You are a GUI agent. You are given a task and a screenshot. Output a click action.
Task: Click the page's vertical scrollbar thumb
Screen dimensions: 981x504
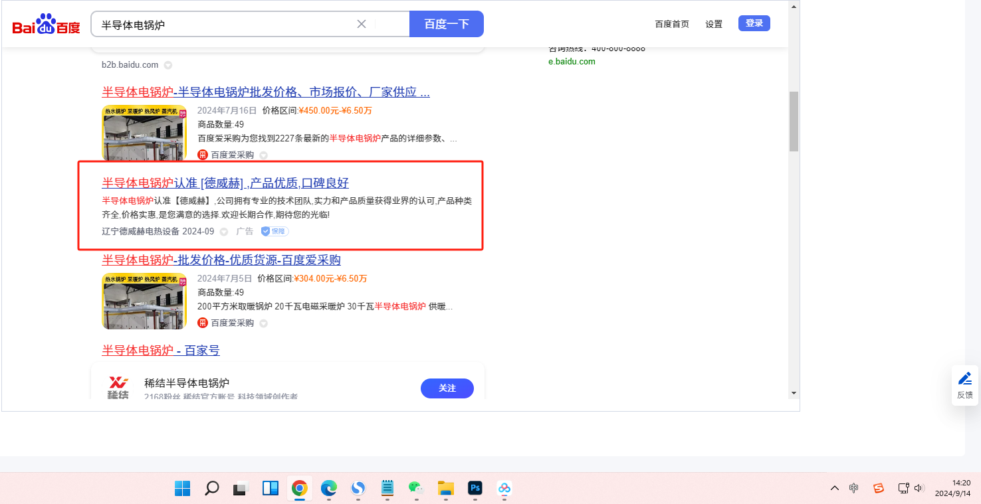click(794, 122)
